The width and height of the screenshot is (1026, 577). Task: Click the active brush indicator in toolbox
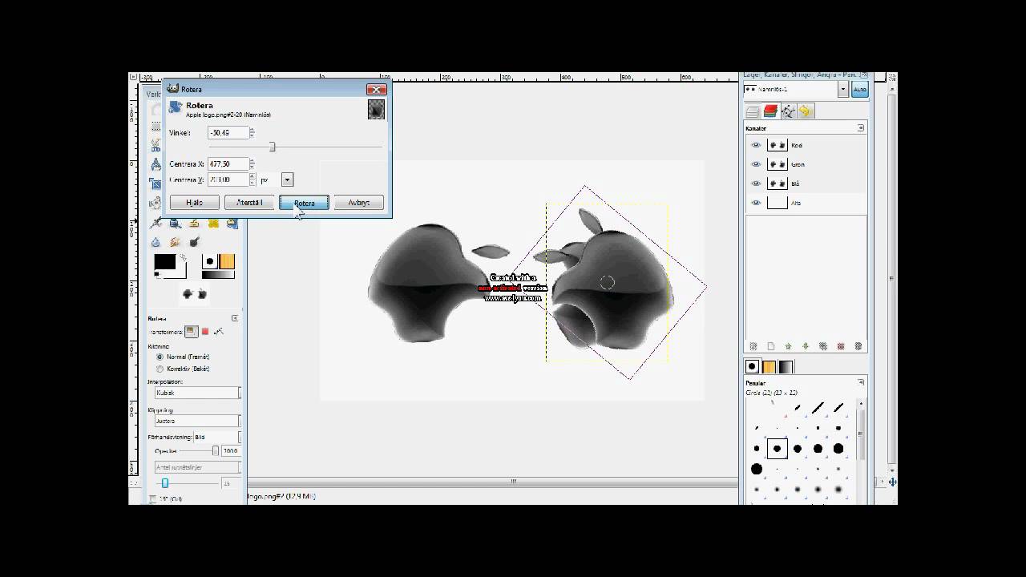tap(209, 261)
